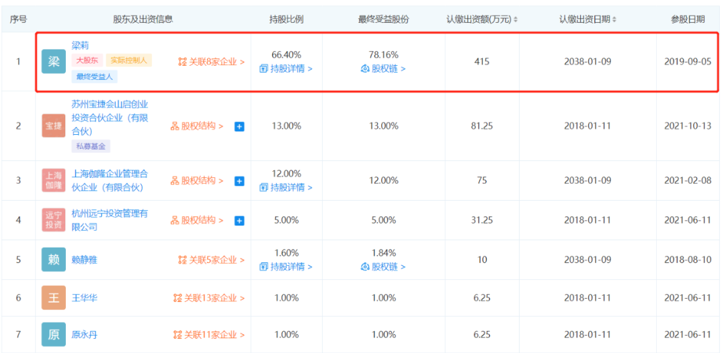Click the 原 avatar icon for 原永丹
Viewport: 726px width, 353px height.
click(x=53, y=335)
